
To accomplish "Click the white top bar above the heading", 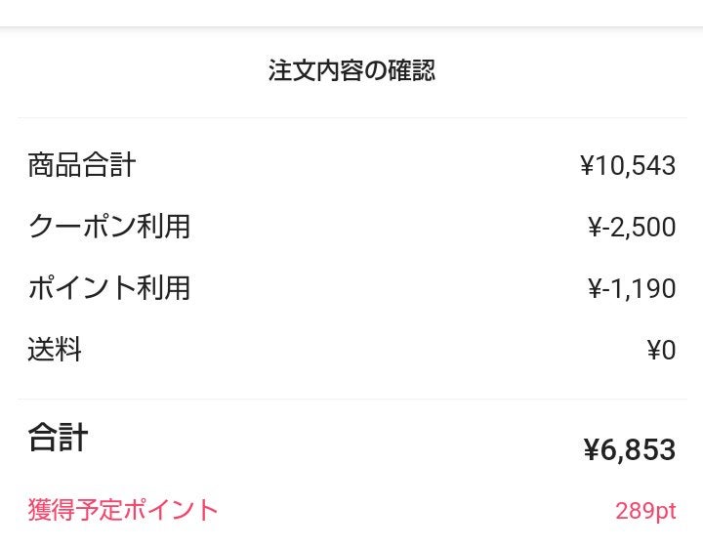I will coord(351,13).
